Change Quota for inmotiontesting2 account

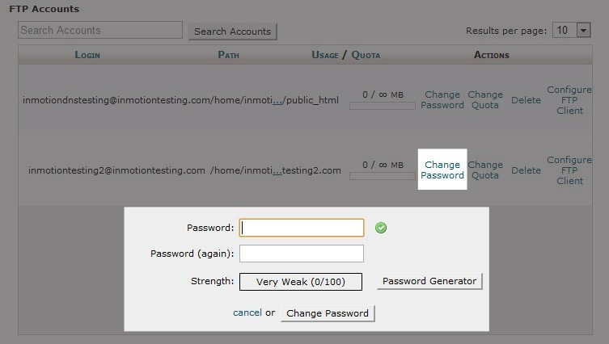pos(485,170)
